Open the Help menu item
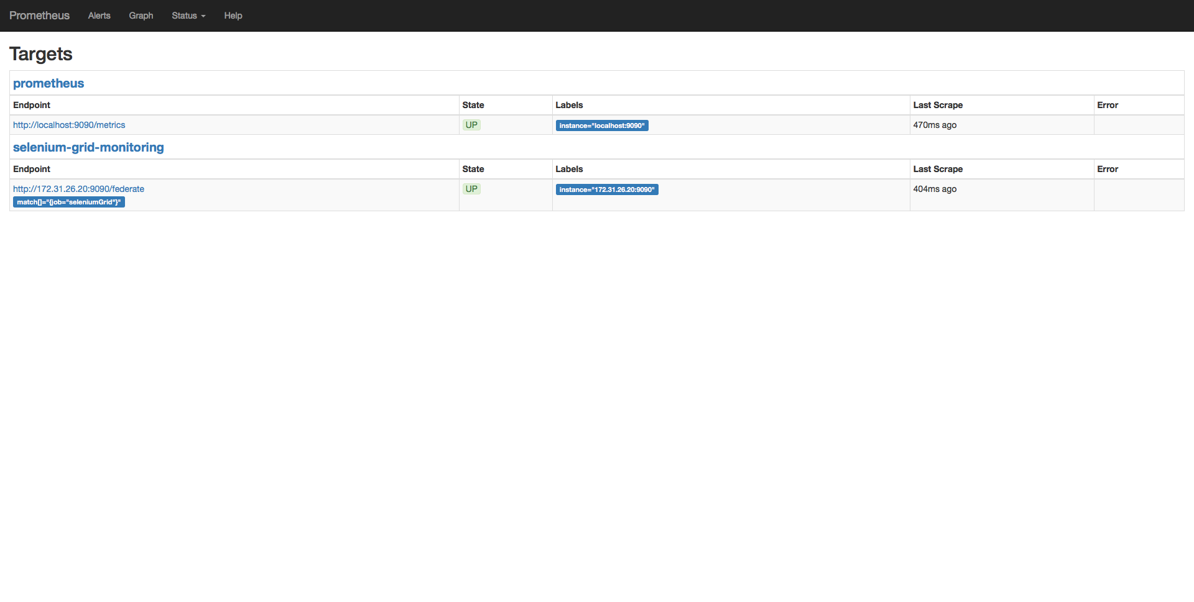 point(233,16)
